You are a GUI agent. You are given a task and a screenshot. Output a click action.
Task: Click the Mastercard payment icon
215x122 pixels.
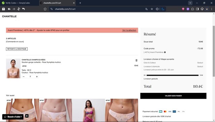(x=165, y=112)
